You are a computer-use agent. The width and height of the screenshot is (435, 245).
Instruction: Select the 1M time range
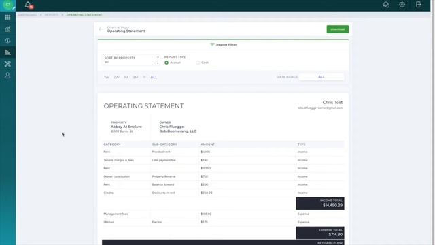[x=126, y=77]
